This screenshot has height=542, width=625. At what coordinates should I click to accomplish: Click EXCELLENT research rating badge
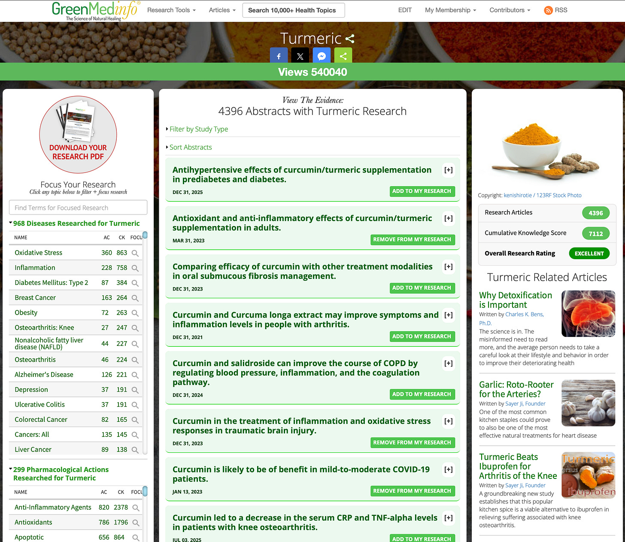(589, 254)
